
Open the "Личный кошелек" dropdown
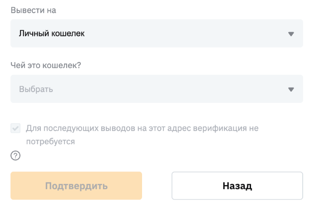157,34
